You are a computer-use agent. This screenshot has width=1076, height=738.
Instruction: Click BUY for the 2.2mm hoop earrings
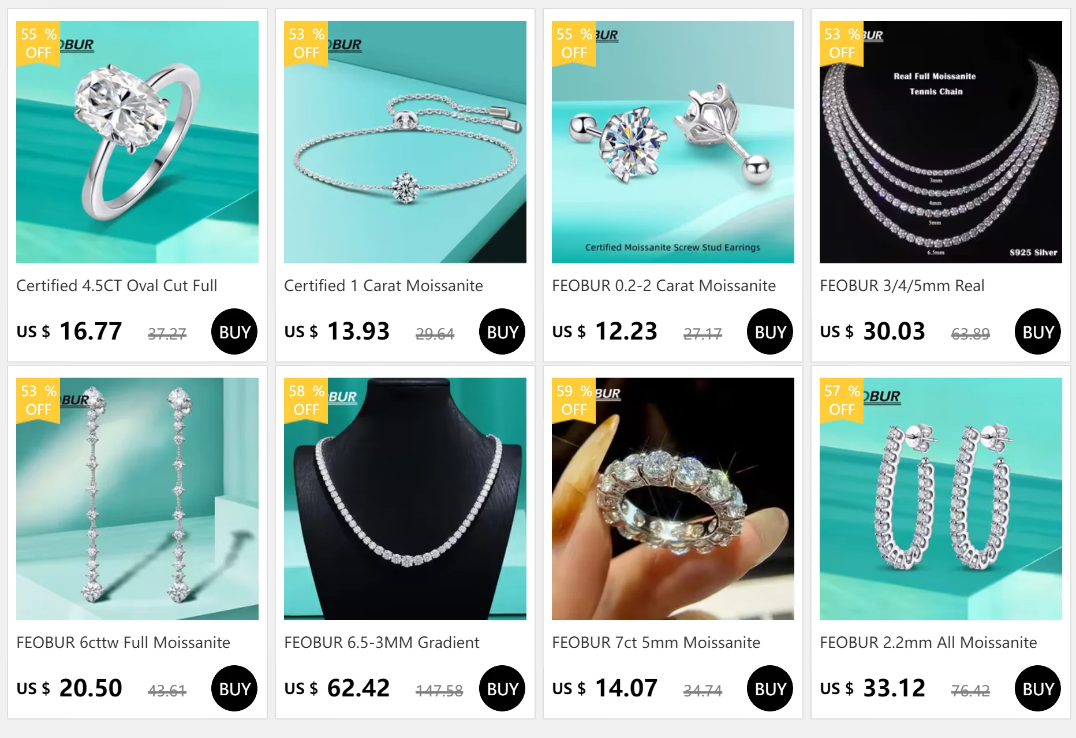[x=1038, y=688]
